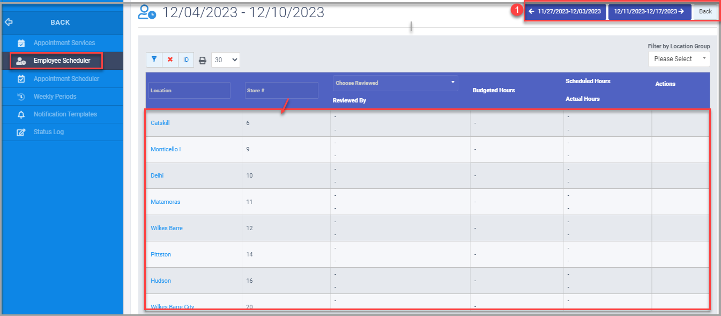Click the ID toggle icon
This screenshot has height=316, width=721.
[186, 60]
